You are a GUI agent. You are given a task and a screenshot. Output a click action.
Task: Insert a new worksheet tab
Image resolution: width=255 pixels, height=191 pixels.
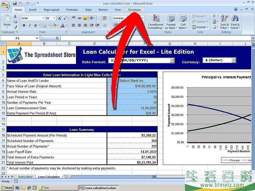[66, 177]
